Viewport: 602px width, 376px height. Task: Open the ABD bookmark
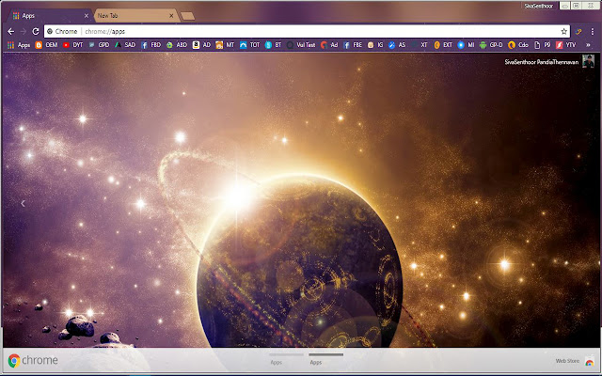177,45
